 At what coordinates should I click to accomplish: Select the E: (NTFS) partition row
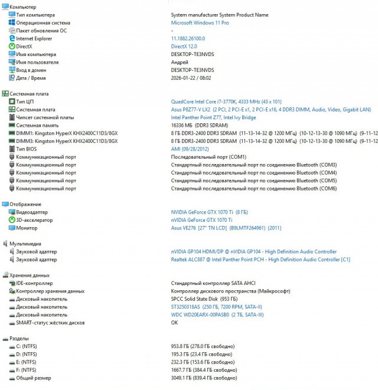(26, 362)
